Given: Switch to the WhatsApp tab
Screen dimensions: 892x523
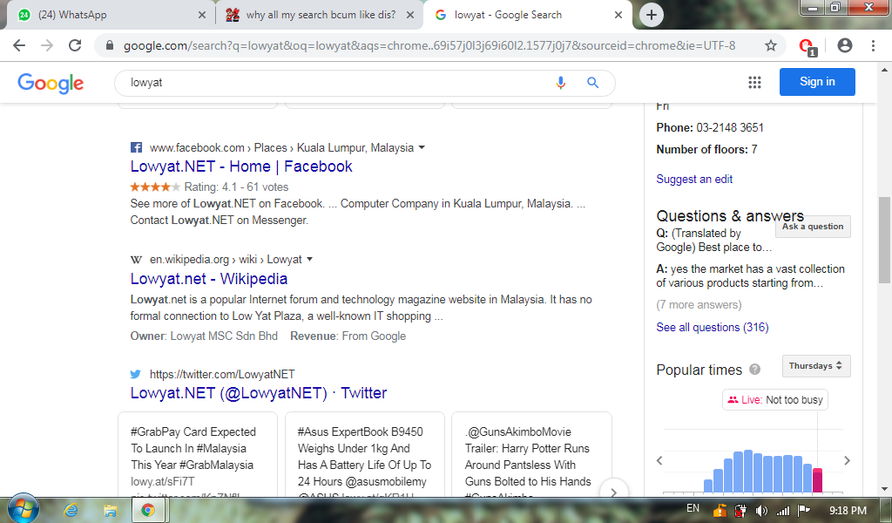Looking at the screenshot, I should (105, 15).
